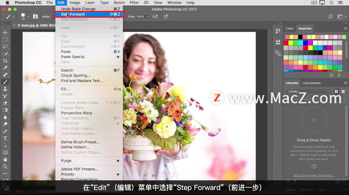This screenshot has height=195, width=349.
Task: Choose Find and Replace Text
Action: [89, 81]
